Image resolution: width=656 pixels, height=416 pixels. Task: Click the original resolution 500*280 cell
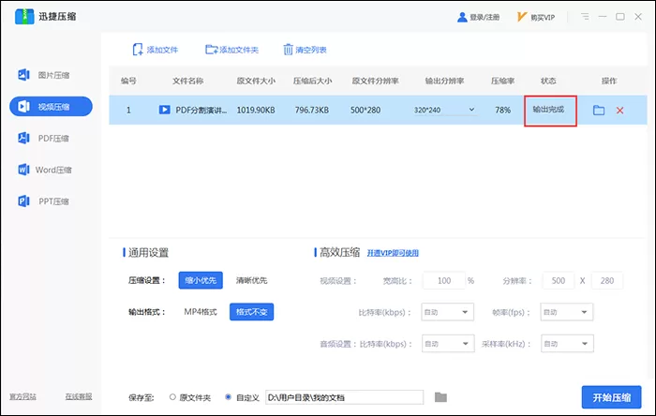click(365, 110)
